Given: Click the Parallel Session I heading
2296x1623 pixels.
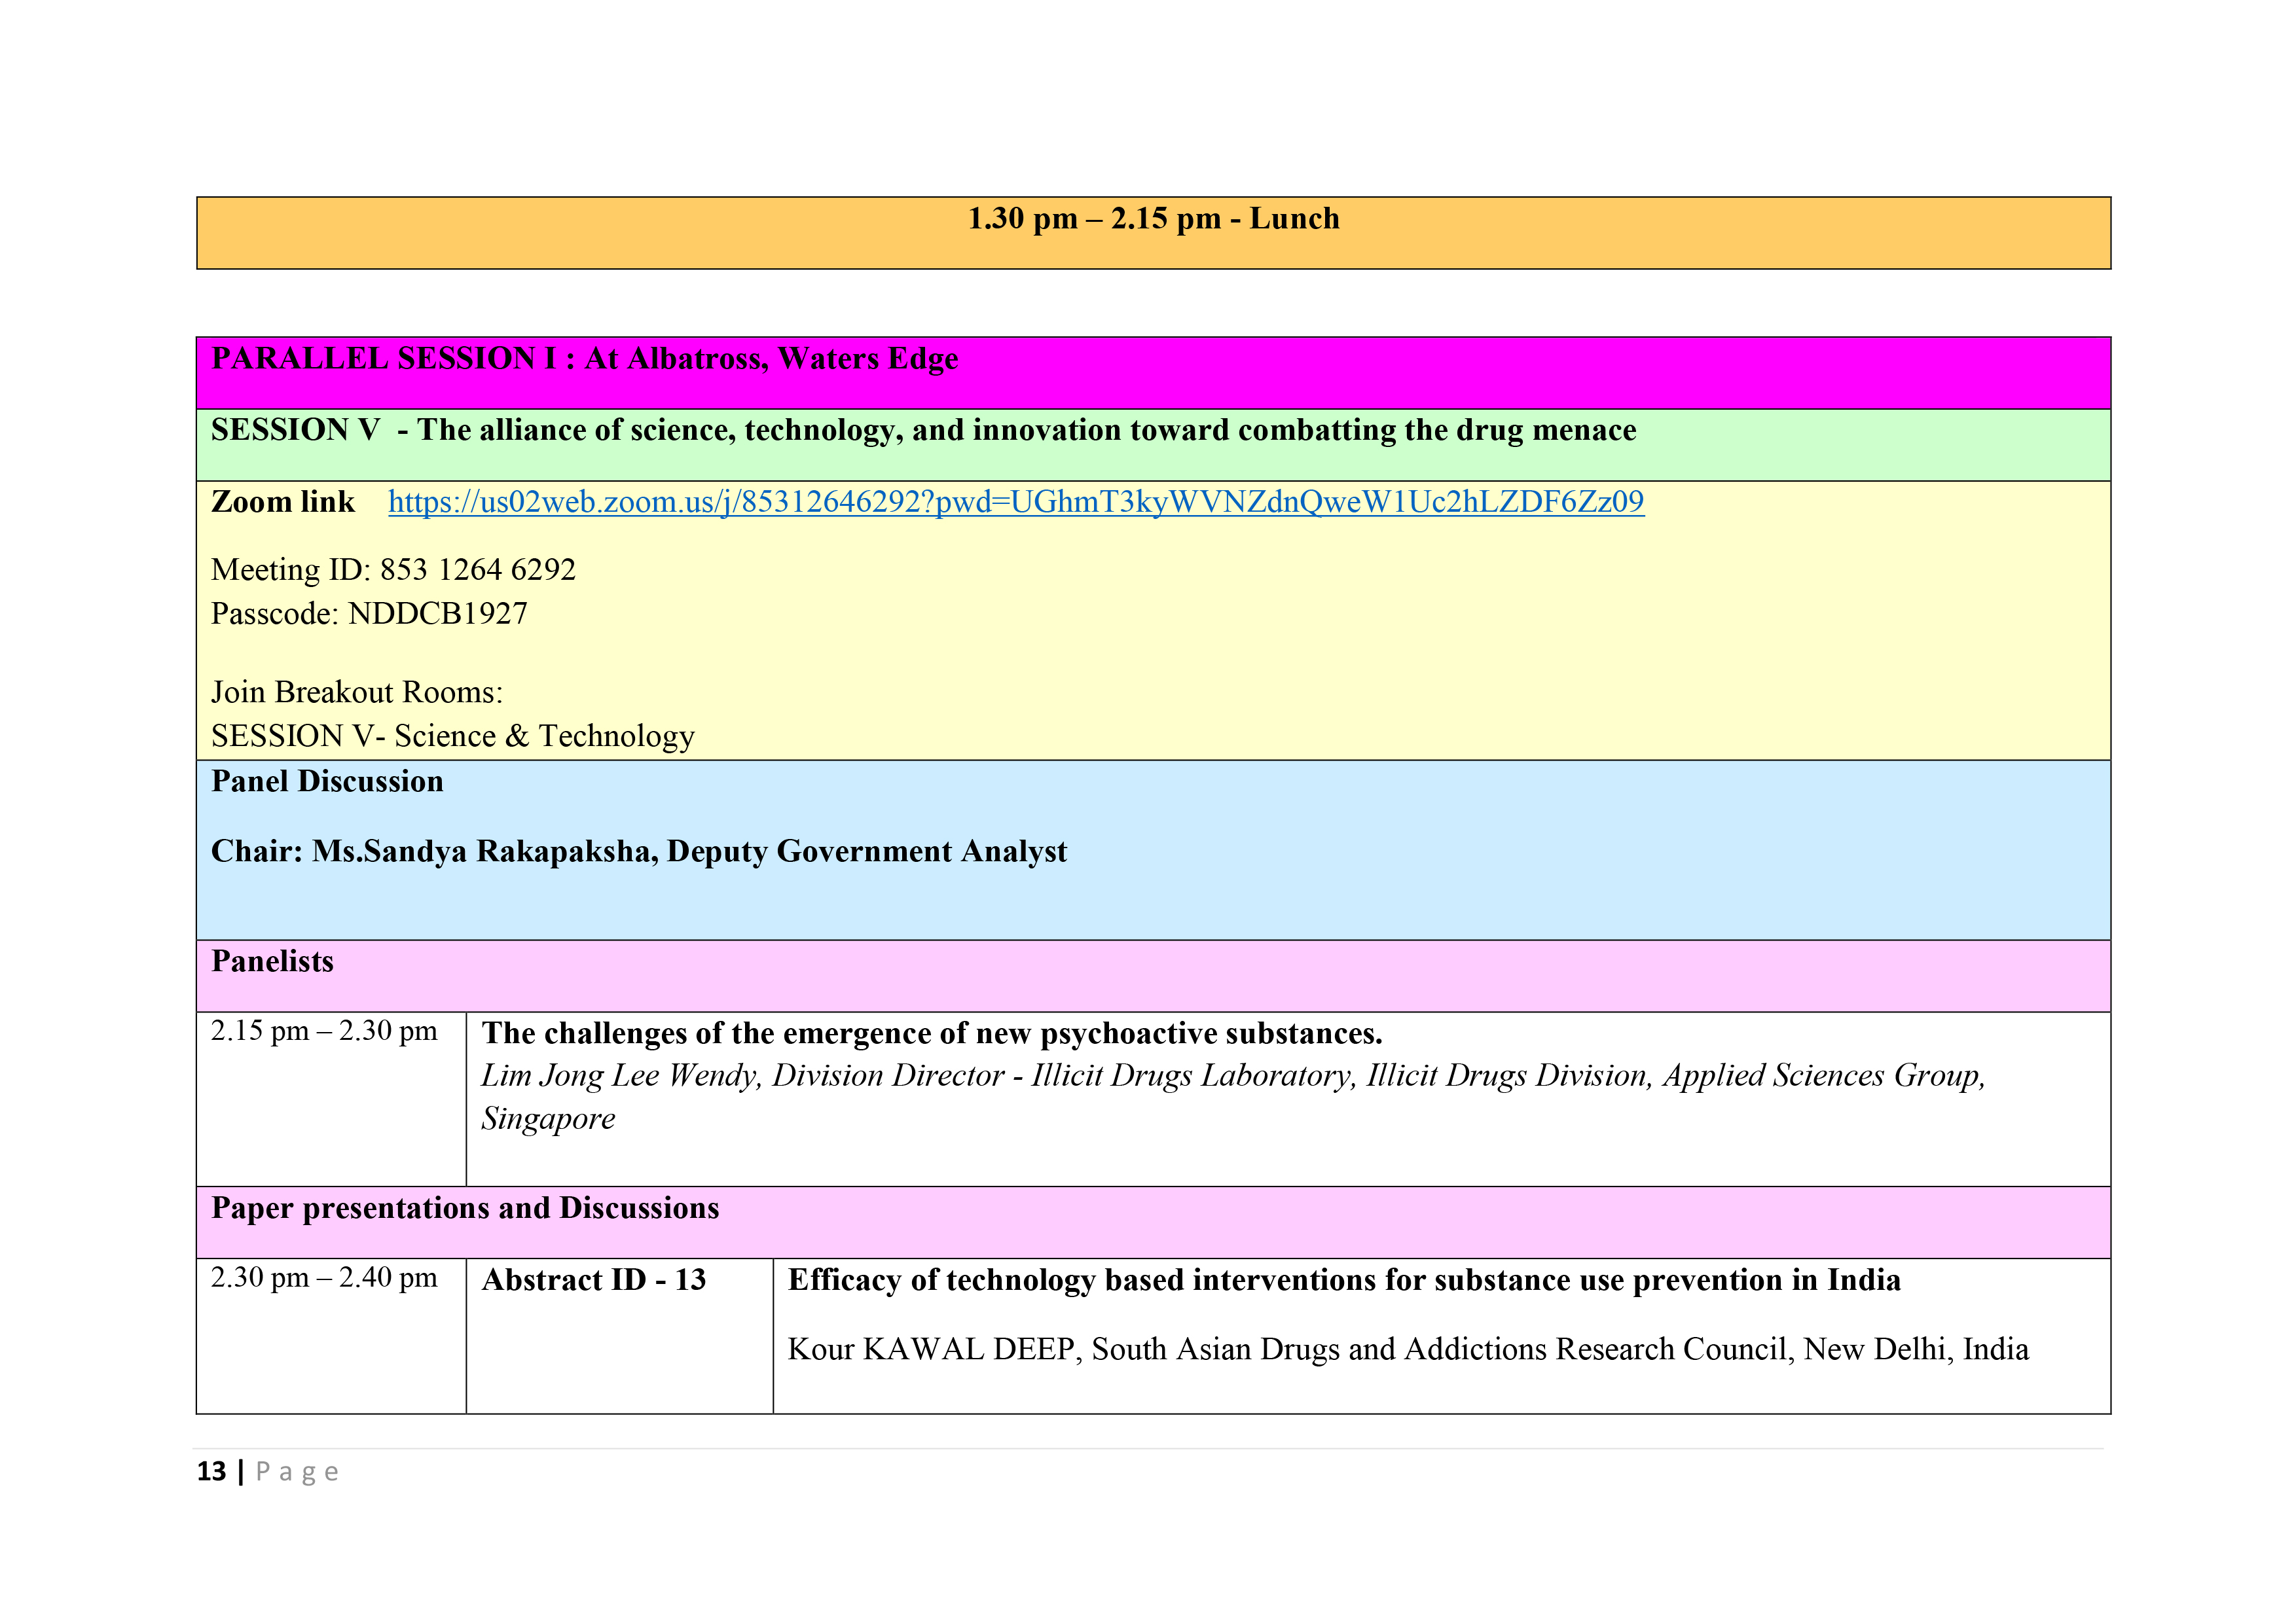Looking at the screenshot, I should (584, 359).
